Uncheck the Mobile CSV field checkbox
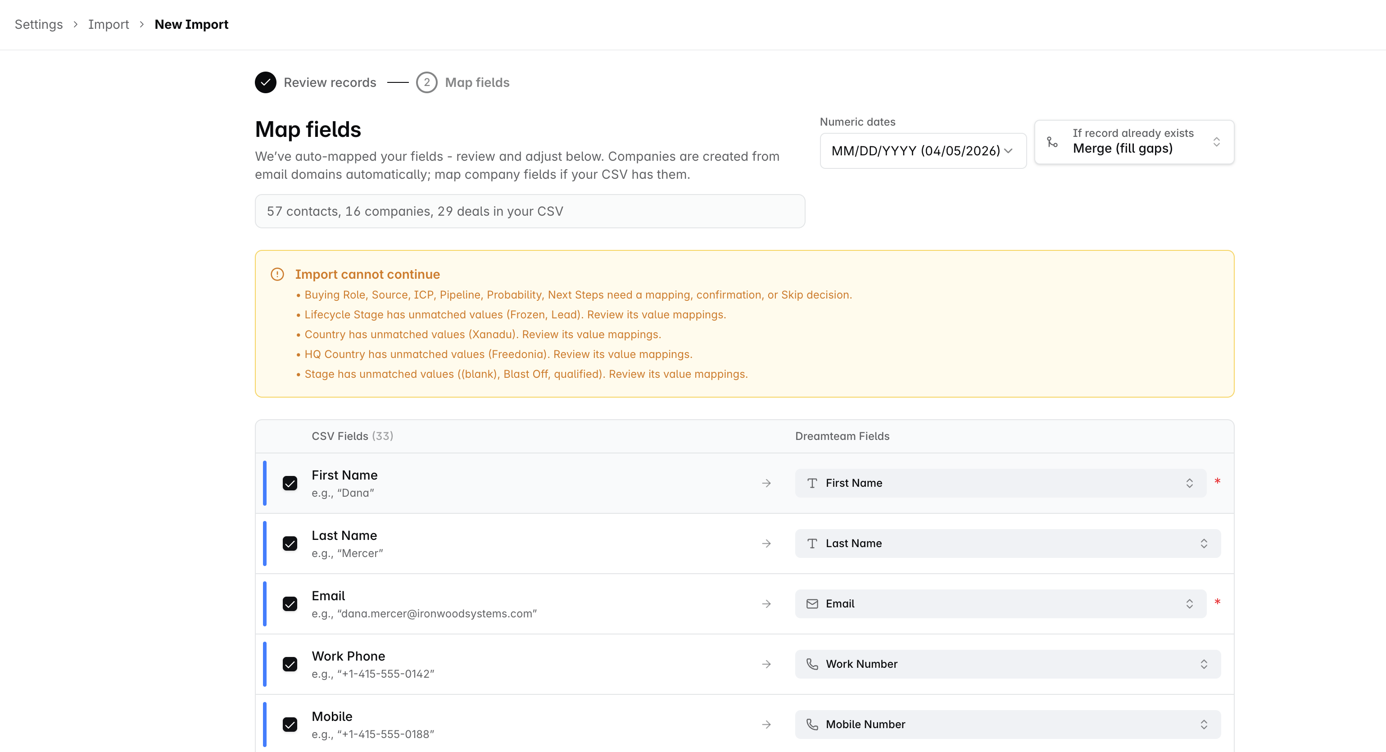1386x752 pixels. 290,724
